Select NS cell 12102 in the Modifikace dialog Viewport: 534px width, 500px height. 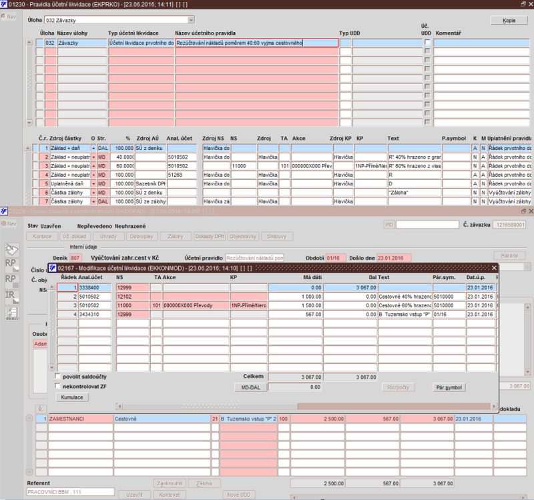tap(132, 297)
